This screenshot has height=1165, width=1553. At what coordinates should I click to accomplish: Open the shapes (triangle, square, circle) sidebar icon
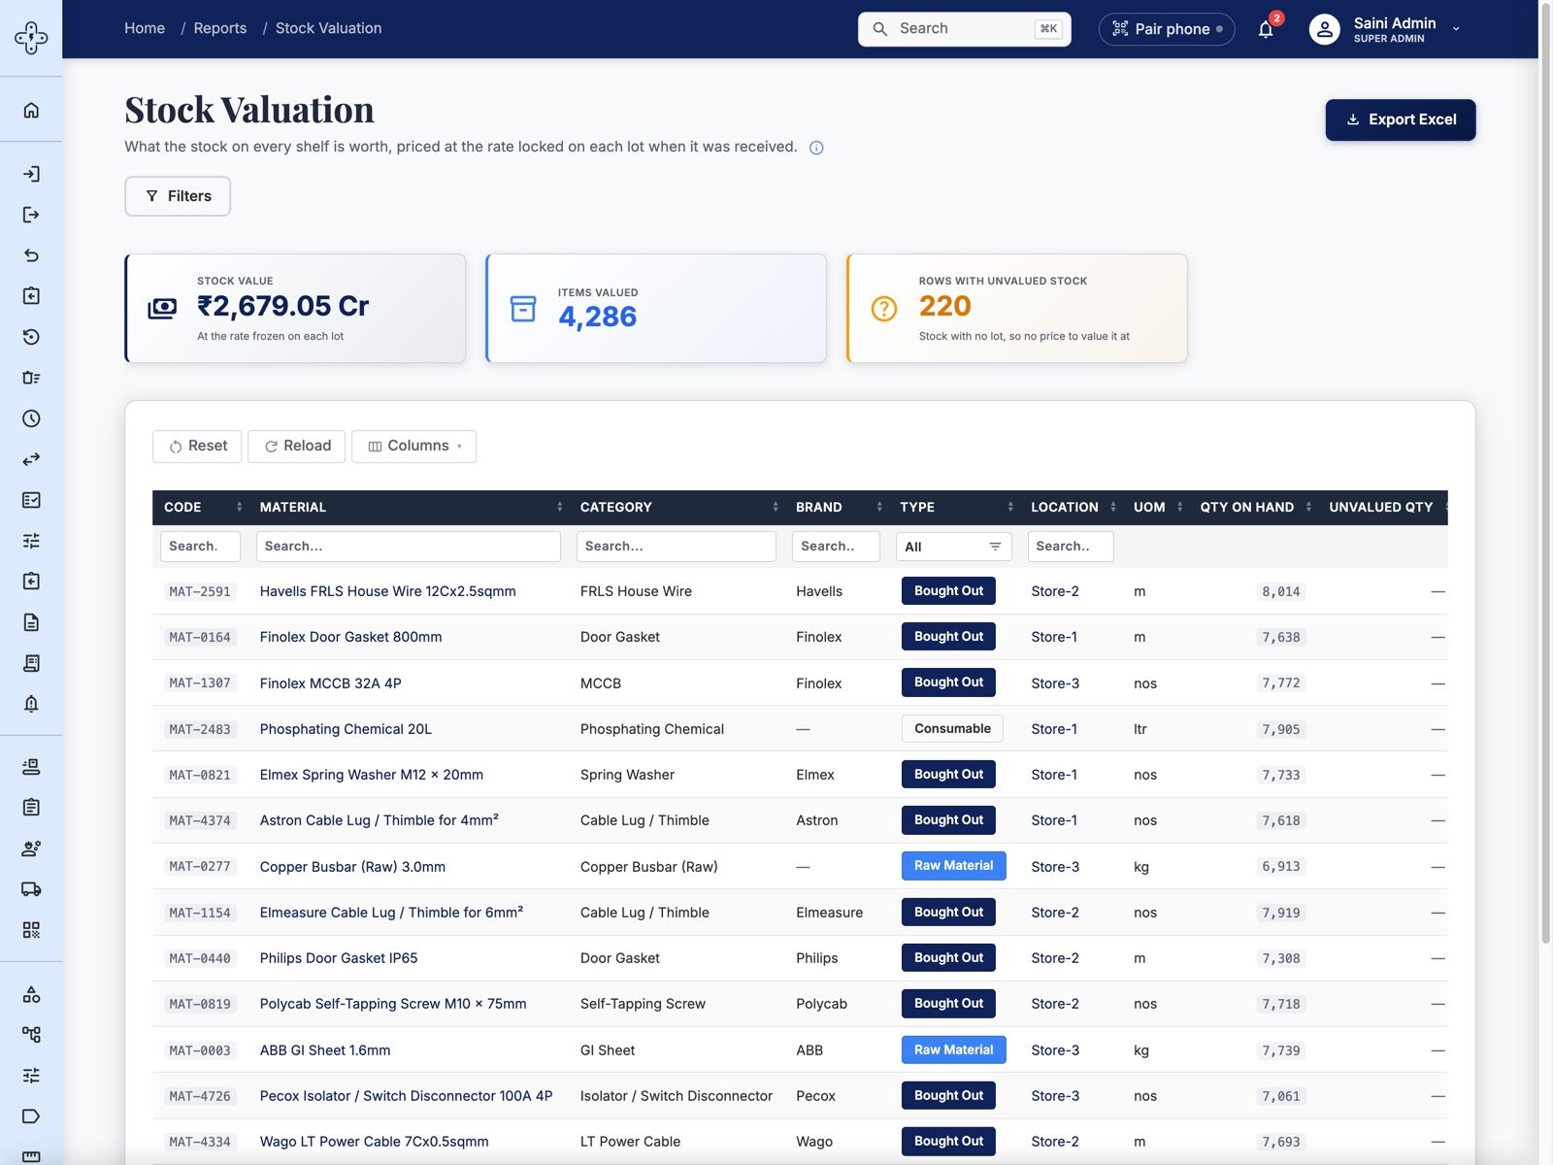pyautogui.click(x=31, y=994)
